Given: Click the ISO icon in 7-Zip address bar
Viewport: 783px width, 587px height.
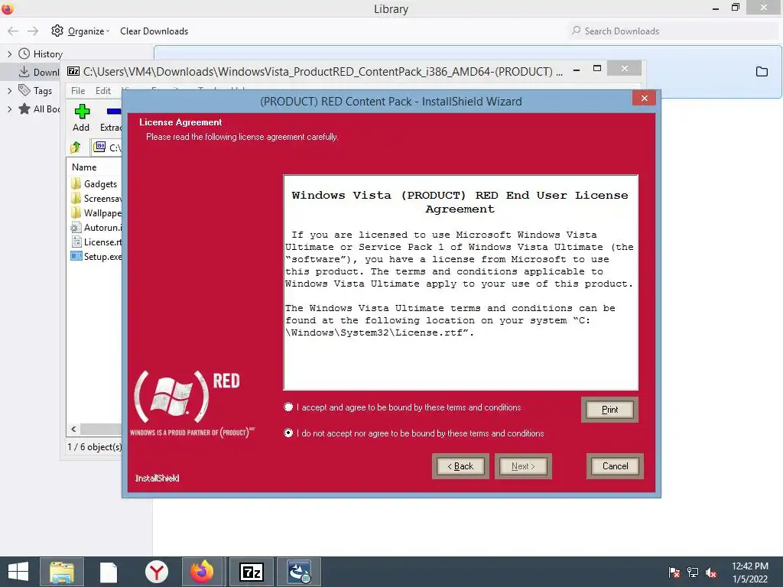Looking at the screenshot, I should click(x=100, y=147).
